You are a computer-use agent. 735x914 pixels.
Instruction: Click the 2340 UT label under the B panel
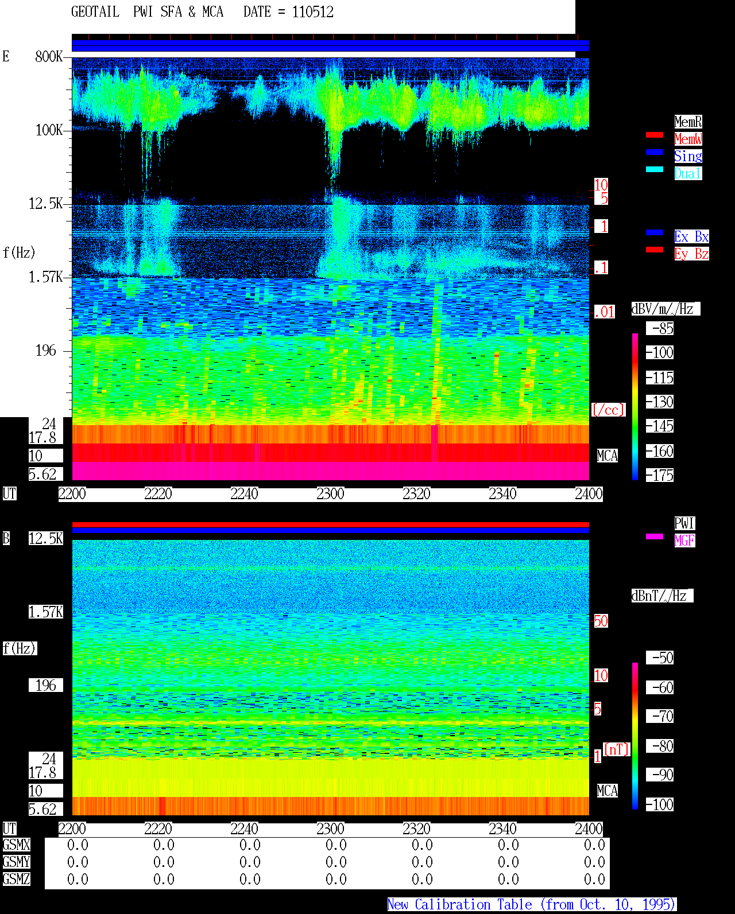pos(502,829)
